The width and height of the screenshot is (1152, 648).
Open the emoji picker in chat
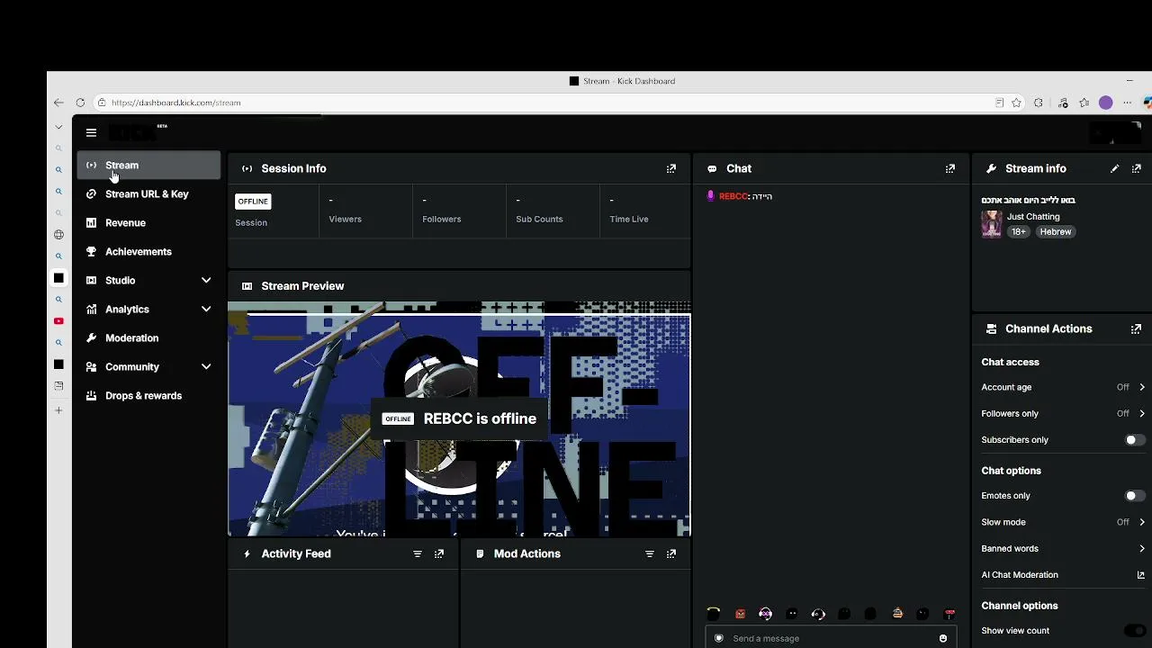click(943, 638)
